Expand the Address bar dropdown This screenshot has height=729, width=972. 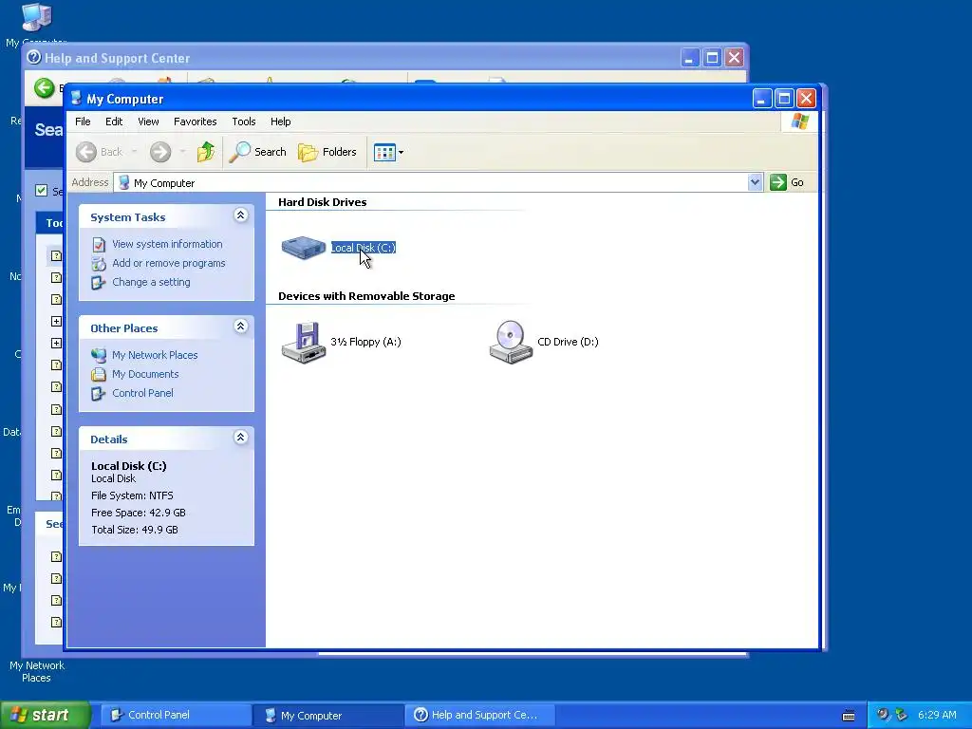click(755, 182)
